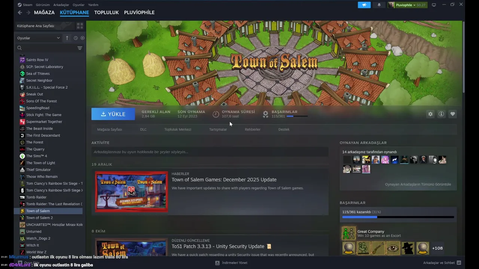Screen dimensions: 479x269
Task: Open Tartışmalar link
Action: pyautogui.click(x=218, y=129)
